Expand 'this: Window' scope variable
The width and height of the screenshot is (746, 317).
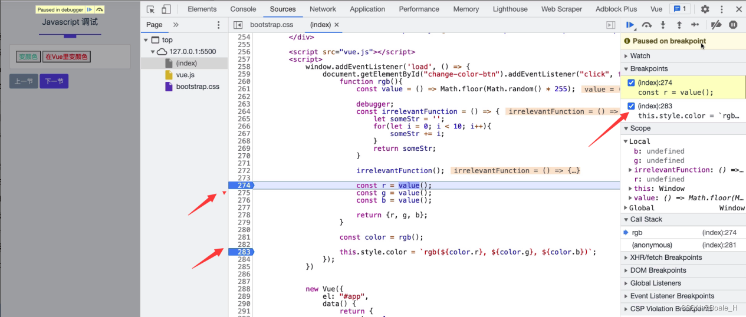(631, 189)
